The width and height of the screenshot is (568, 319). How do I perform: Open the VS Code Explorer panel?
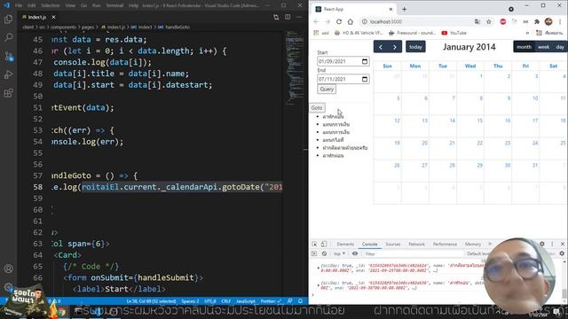(8, 19)
